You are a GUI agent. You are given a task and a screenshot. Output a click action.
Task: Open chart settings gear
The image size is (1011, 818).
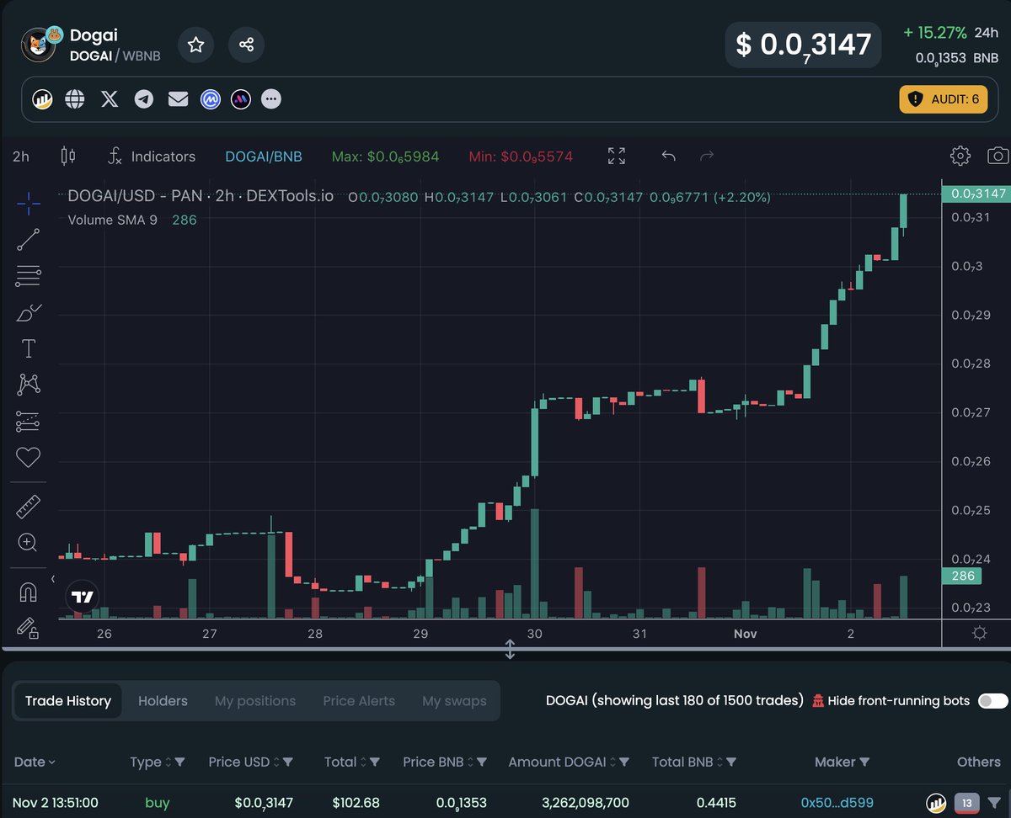click(960, 156)
